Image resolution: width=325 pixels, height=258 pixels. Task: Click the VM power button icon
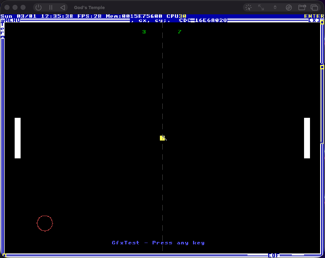(x=39, y=7)
